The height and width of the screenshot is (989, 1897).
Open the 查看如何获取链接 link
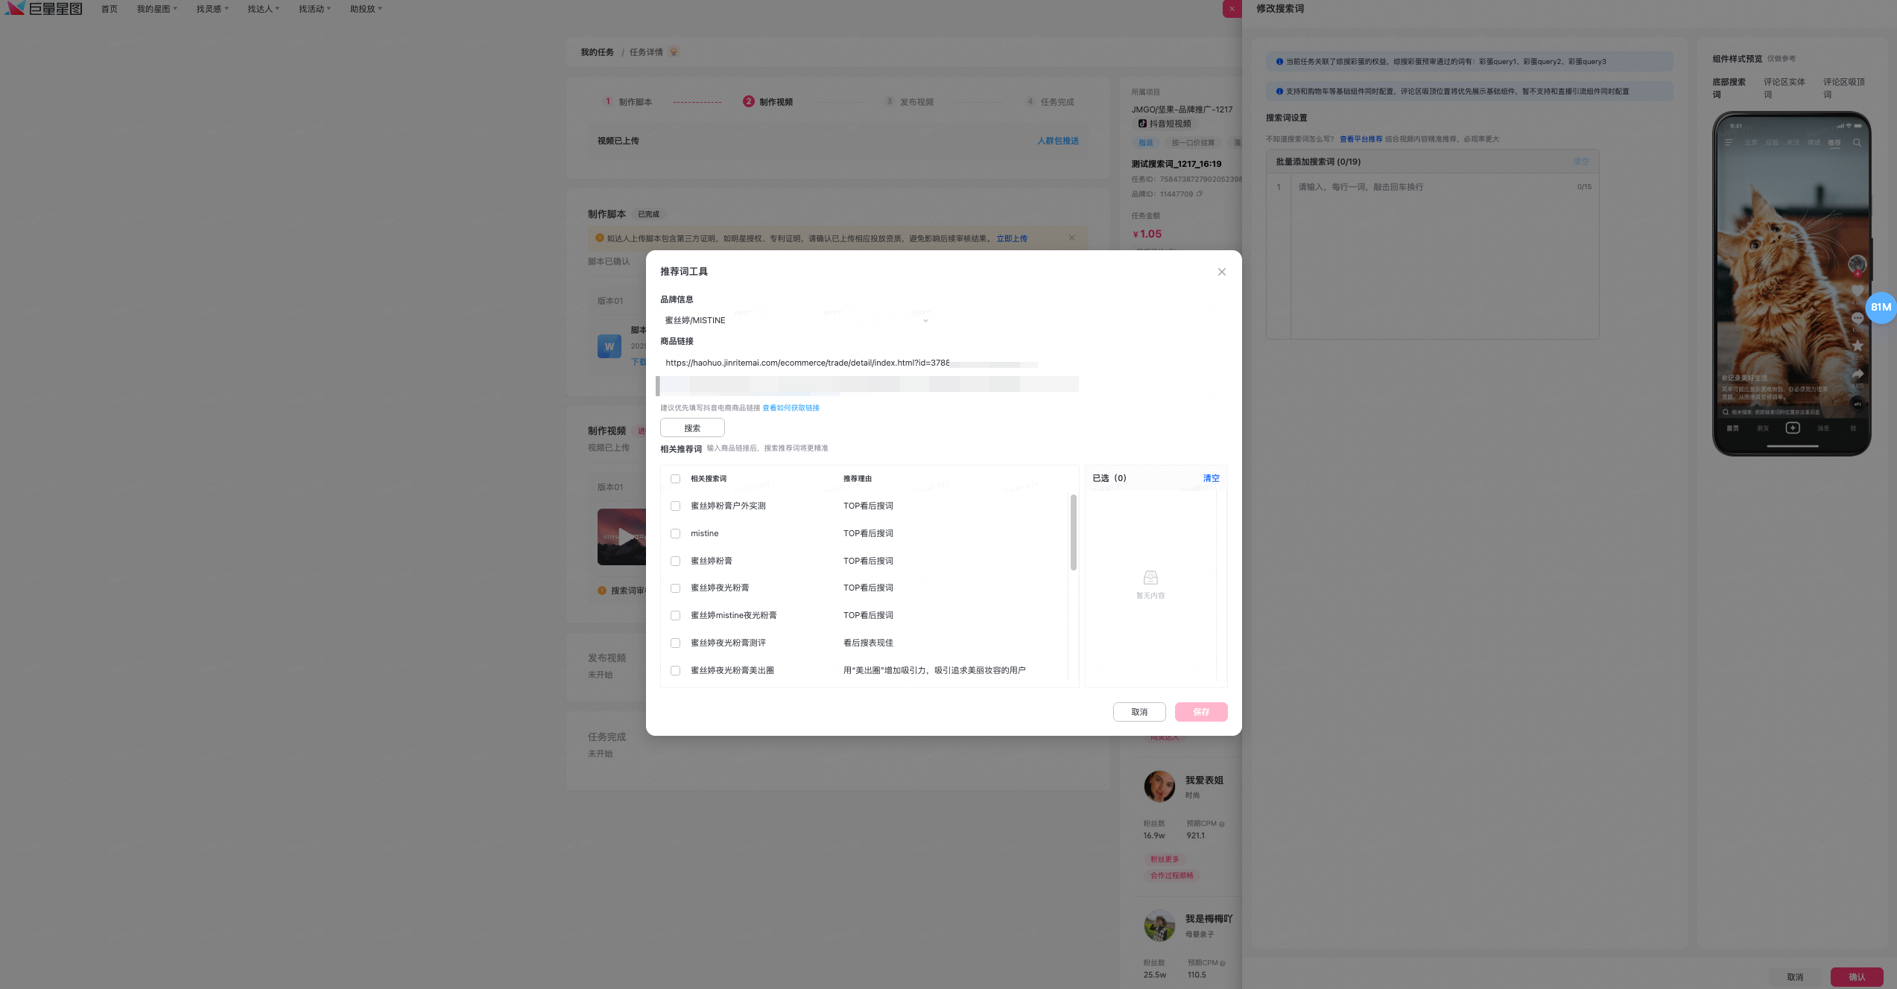tap(791, 408)
